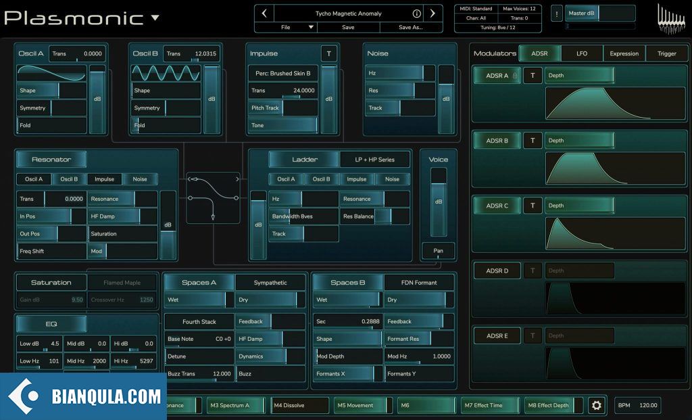Go to the next preset with right arrow

(x=432, y=14)
